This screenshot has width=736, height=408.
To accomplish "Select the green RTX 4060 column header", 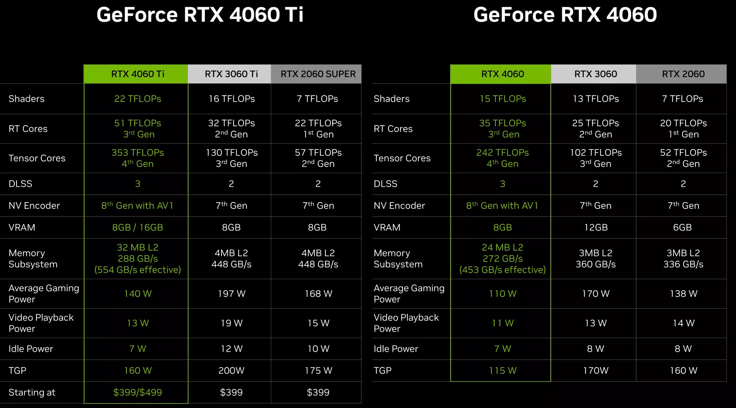I will click(502, 74).
